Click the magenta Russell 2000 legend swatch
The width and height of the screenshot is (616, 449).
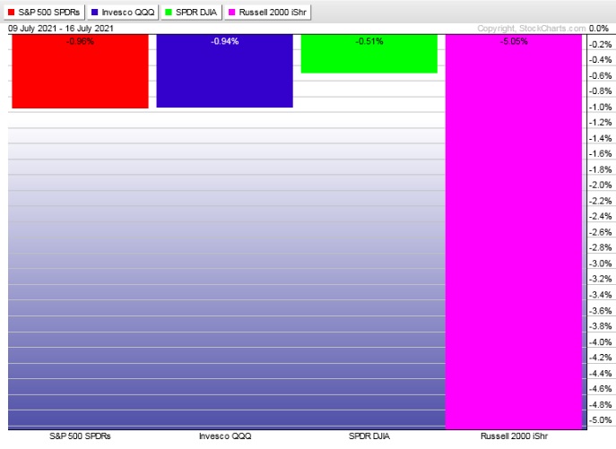232,13
